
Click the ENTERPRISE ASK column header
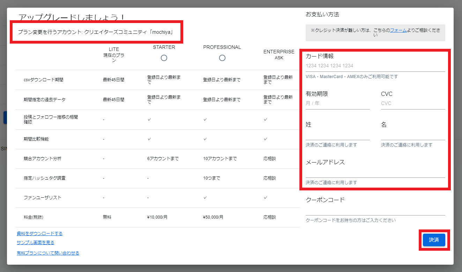(279, 55)
